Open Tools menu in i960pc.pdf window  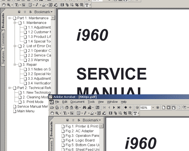pyautogui.click(x=91, y=102)
